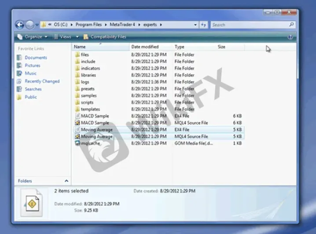
Task: Select the mqlcache file icon
Action: tap(77, 143)
